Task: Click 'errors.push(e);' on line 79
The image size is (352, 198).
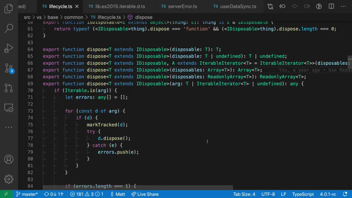Action: (118, 152)
